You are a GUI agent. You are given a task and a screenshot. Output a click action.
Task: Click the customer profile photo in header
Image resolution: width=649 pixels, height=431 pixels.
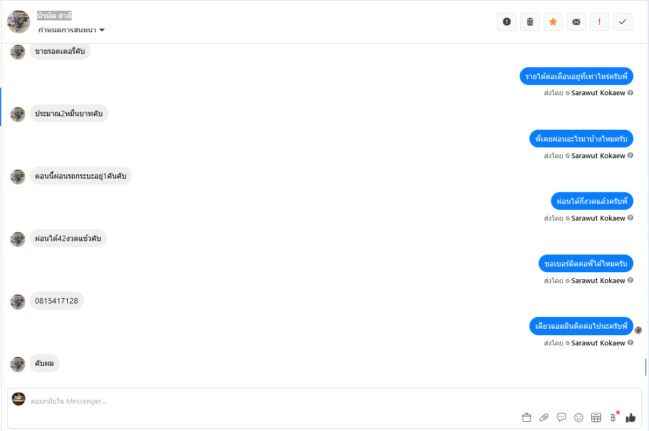[x=18, y=22]
